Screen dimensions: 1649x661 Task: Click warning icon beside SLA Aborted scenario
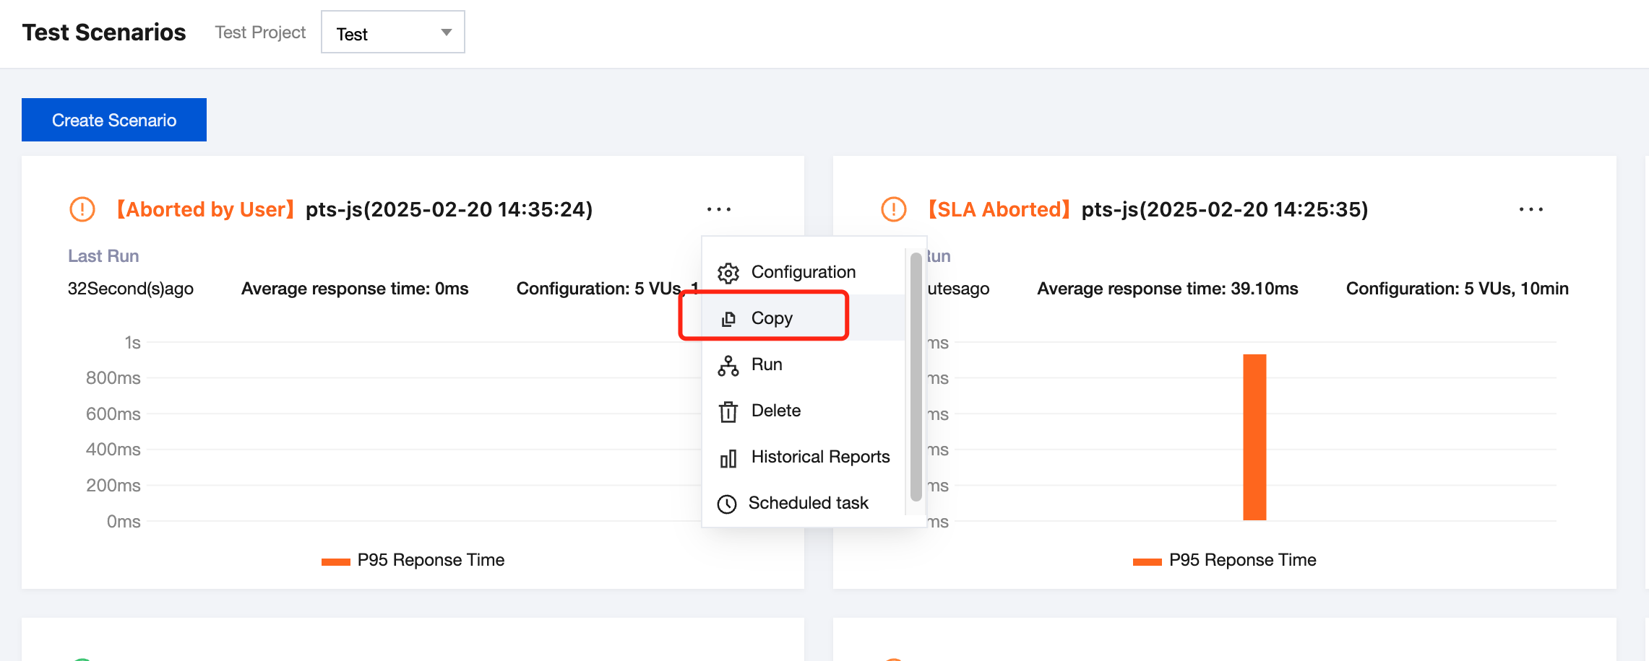[894, 209]
